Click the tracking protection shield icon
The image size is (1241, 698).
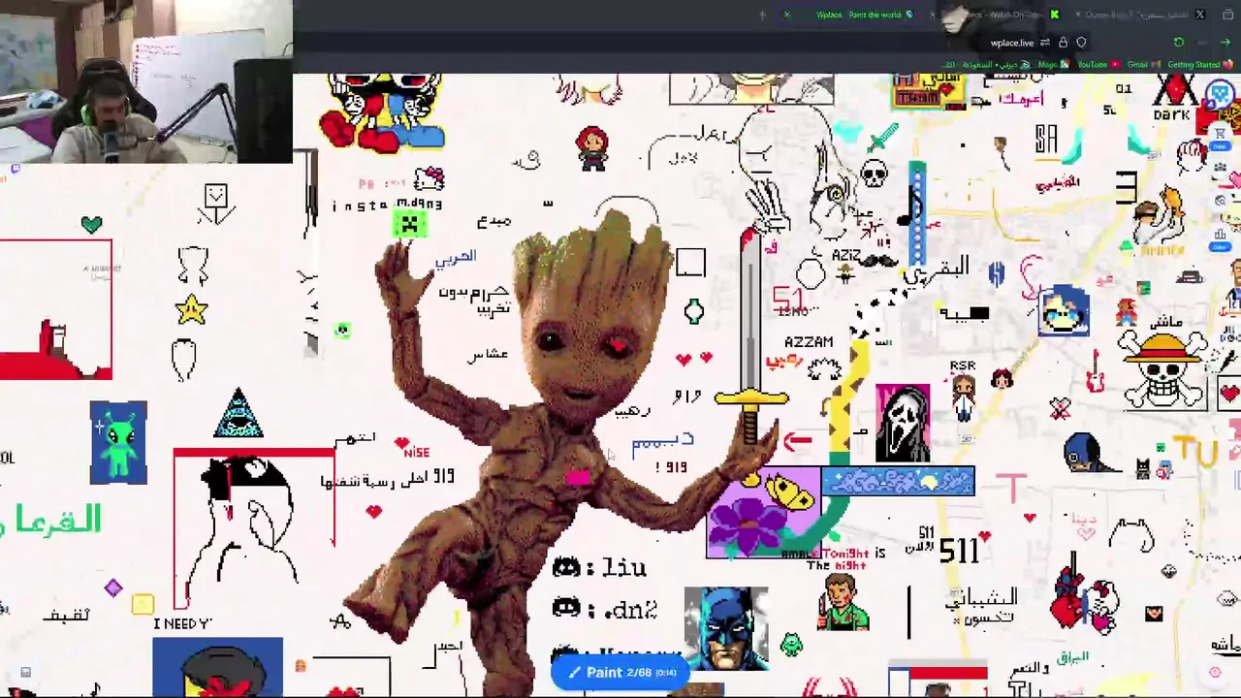click(1081, 43)
